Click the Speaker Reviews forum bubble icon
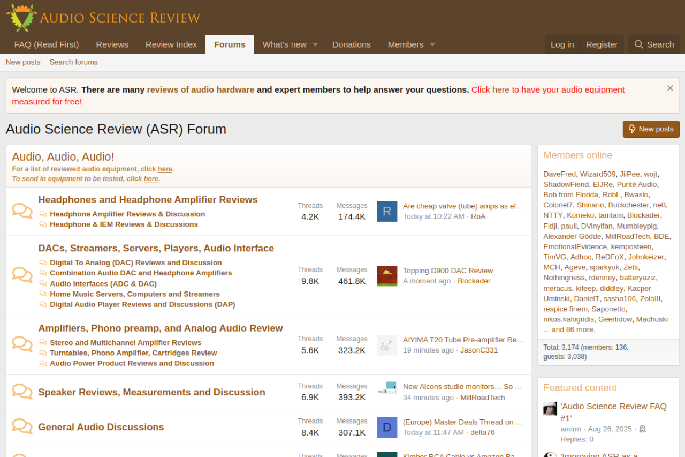This screenshot has width=685, height=457. point(22,392)
